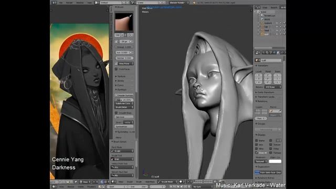336x189 pixels.
Task: Open the XYZ Euler rotation mode dropdown
Action: 273,87
